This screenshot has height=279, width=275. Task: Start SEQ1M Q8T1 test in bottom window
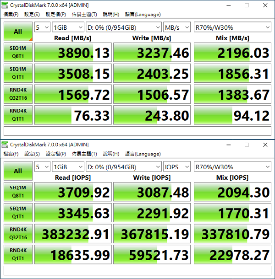click(x=18, y=192)
